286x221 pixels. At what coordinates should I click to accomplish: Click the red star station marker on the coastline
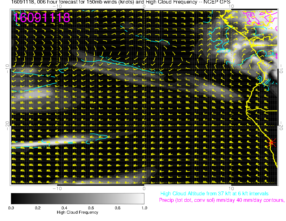272,142
